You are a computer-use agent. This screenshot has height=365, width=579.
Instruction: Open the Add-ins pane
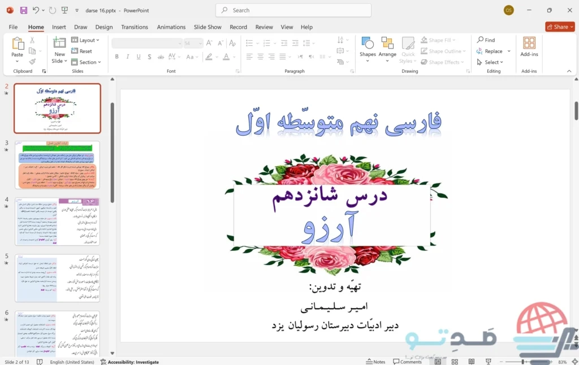point(529,47)
